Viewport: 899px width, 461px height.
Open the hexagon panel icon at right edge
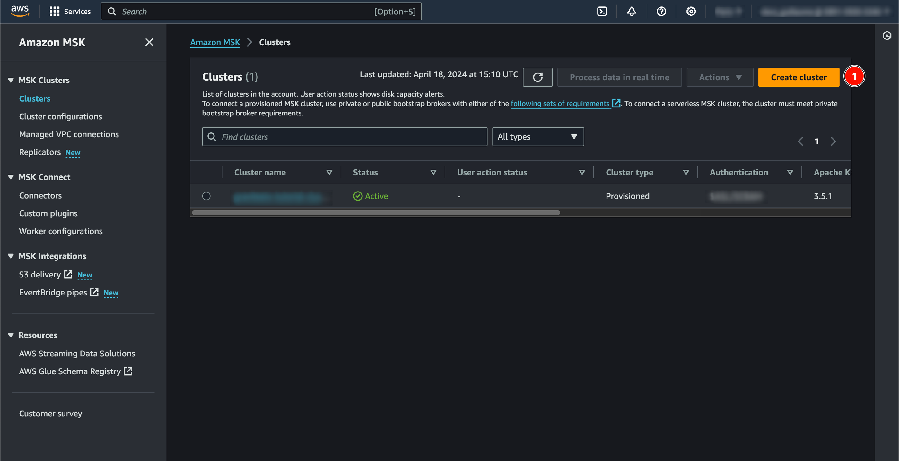(x=887, y=36)
